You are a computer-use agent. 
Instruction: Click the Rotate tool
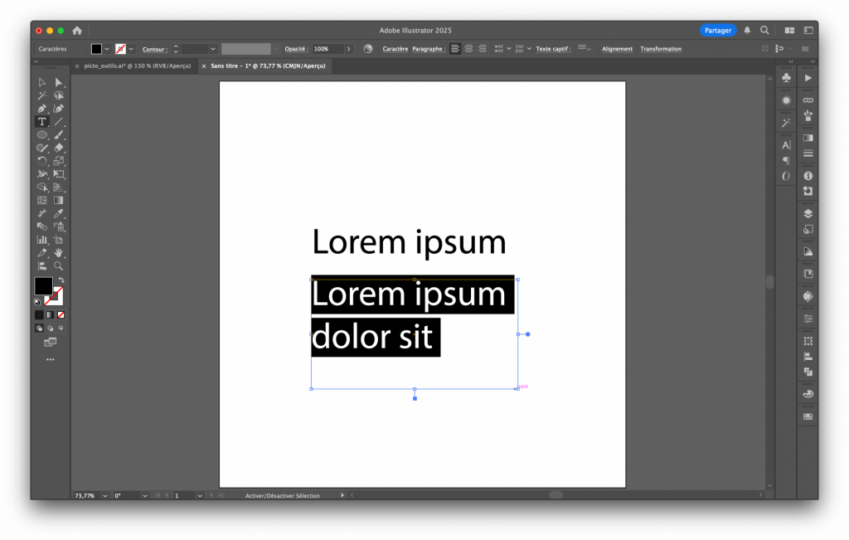click(x=41, y=161)
